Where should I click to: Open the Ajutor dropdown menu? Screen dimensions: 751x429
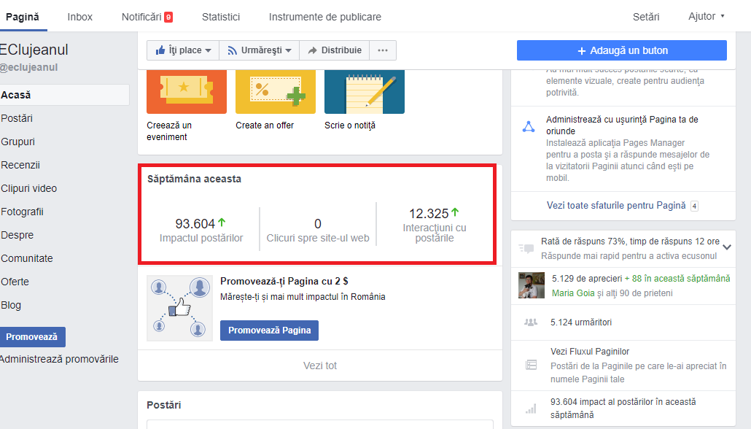pyautogui.click(x=706, y=16)
